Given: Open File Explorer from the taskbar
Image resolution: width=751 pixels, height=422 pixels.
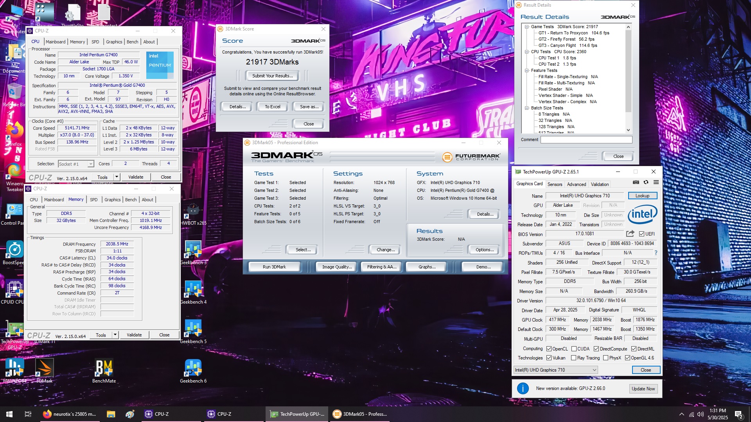Looking at the screenshot, I should [111, 414].
